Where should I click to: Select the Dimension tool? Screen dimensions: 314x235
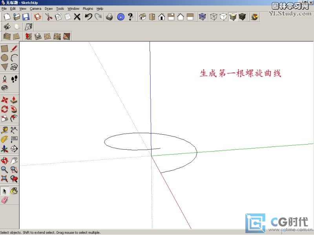[14, 130]
